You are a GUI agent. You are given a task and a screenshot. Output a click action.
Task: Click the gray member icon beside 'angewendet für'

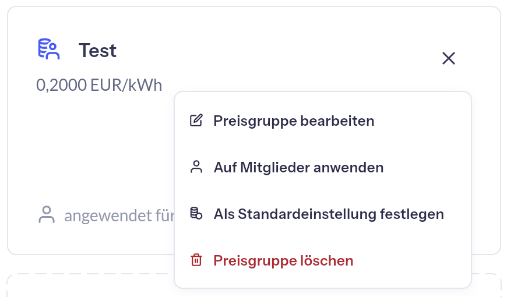pos(46,215)
